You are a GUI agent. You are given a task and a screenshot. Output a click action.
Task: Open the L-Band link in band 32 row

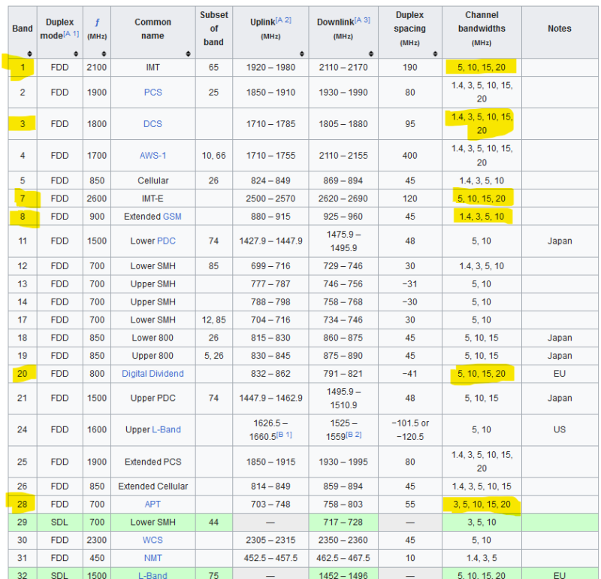[x=153, y=575]
